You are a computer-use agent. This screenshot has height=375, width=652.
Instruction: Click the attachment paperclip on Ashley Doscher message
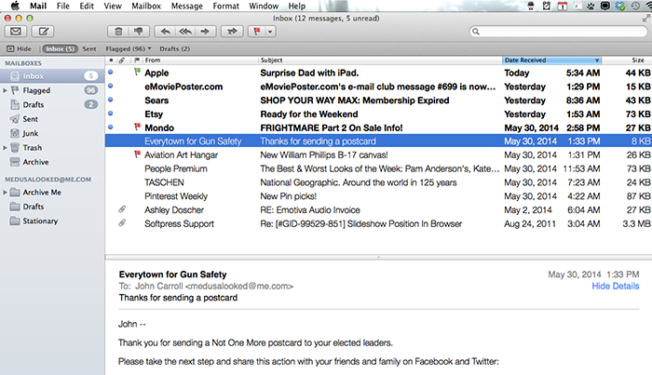pyautogui.click(x=122, y=209)
